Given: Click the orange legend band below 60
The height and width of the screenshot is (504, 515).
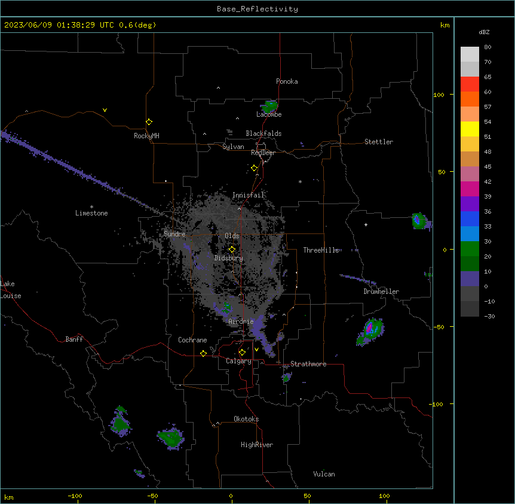Looking at the screenshot, I should click(x=470, y=99).
